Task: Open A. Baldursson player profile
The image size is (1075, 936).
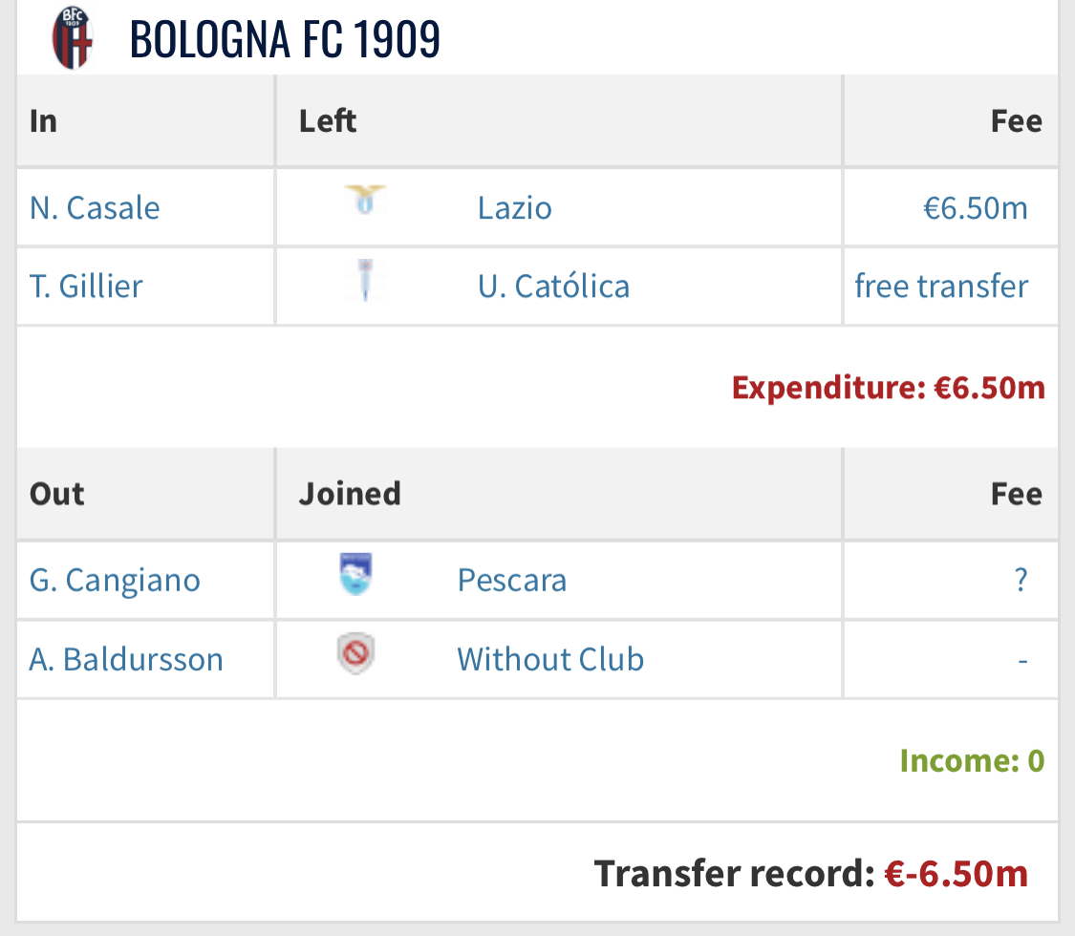Action: [x=126, y=660]
